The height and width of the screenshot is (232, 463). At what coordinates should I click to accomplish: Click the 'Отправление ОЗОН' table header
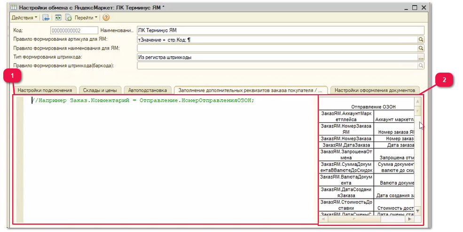click(x=373, y=107)
